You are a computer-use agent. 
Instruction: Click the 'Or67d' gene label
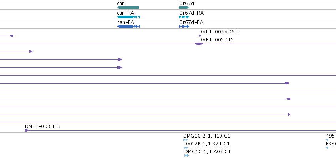coord(187,4)
